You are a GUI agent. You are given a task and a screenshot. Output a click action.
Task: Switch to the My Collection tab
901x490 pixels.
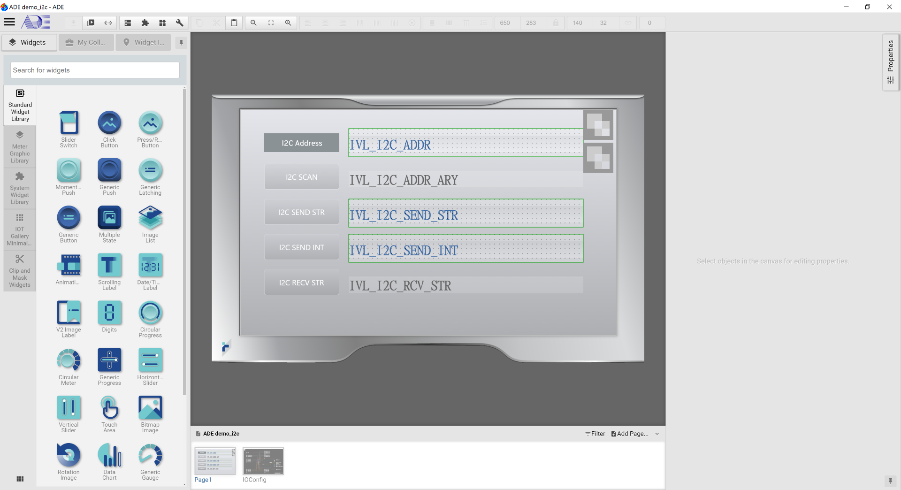click(86, 42)
